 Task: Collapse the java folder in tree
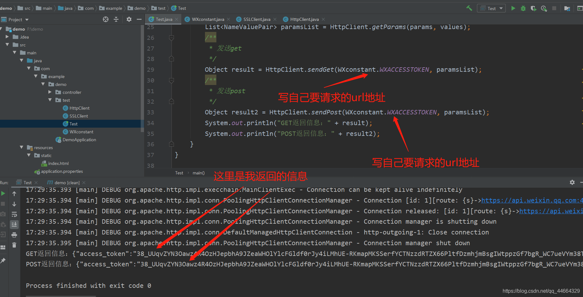pos(22,60)
